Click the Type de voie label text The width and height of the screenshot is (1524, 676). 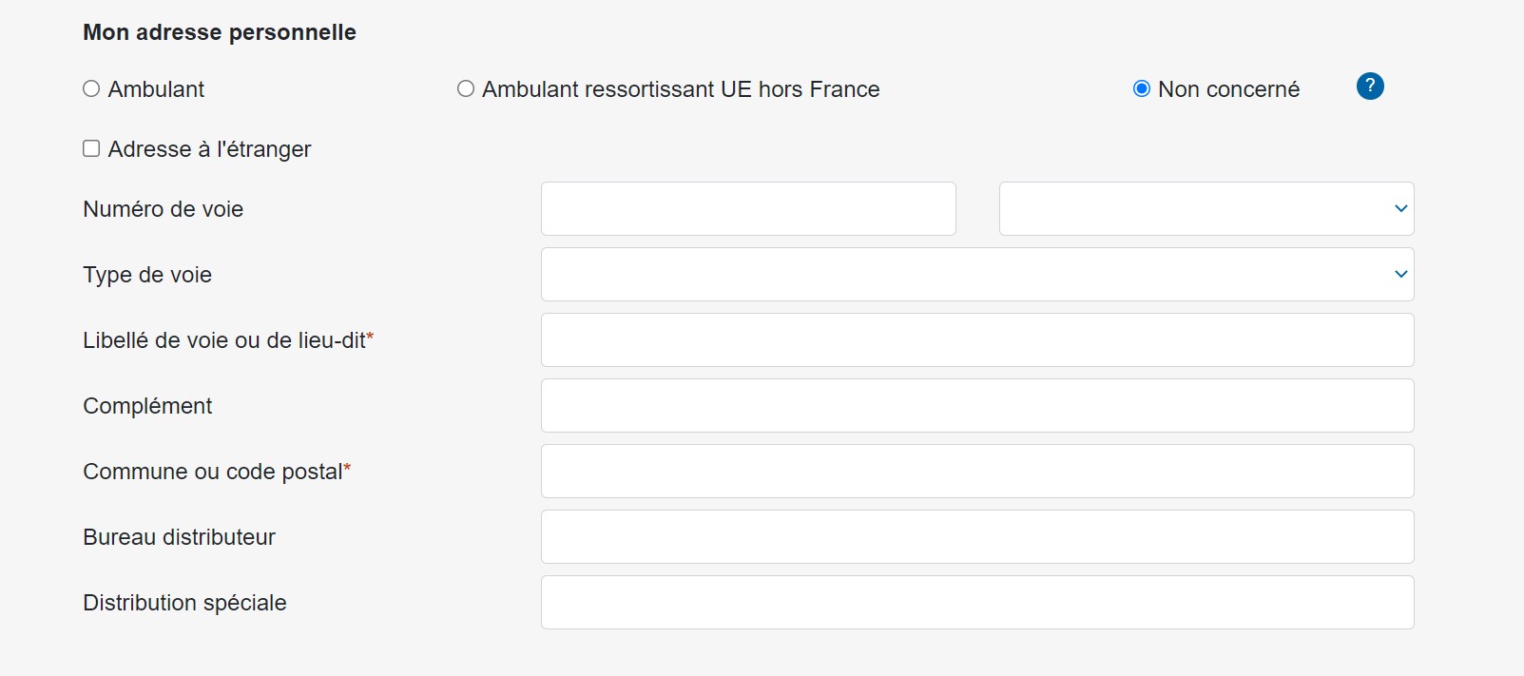pos(147,275)
